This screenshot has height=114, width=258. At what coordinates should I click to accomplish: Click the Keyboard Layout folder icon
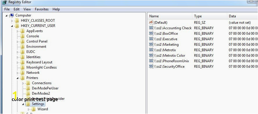tap(23, 62)
